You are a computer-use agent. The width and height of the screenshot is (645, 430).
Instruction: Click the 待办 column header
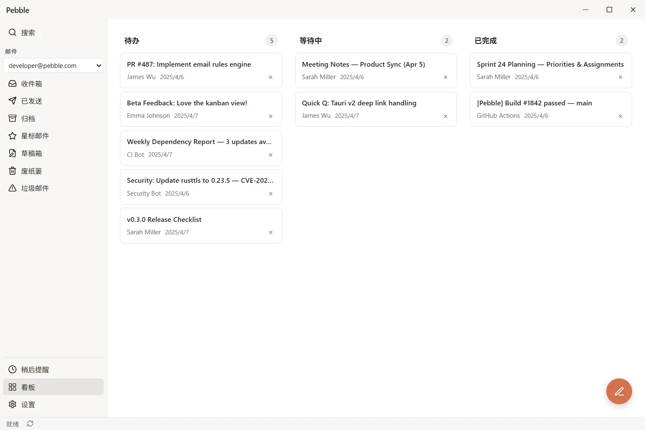point(132,40)
